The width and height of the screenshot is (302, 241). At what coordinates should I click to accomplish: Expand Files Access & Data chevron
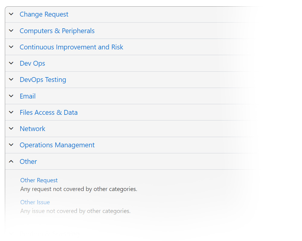pos(11,112)
